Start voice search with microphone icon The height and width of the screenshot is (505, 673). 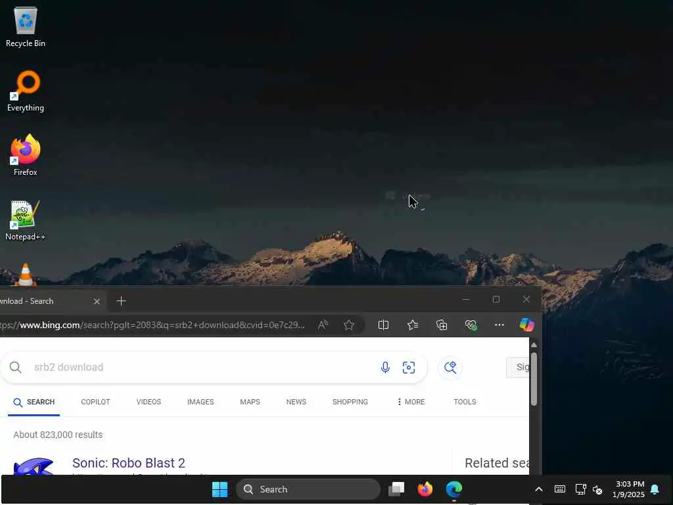tap(385, 367)
